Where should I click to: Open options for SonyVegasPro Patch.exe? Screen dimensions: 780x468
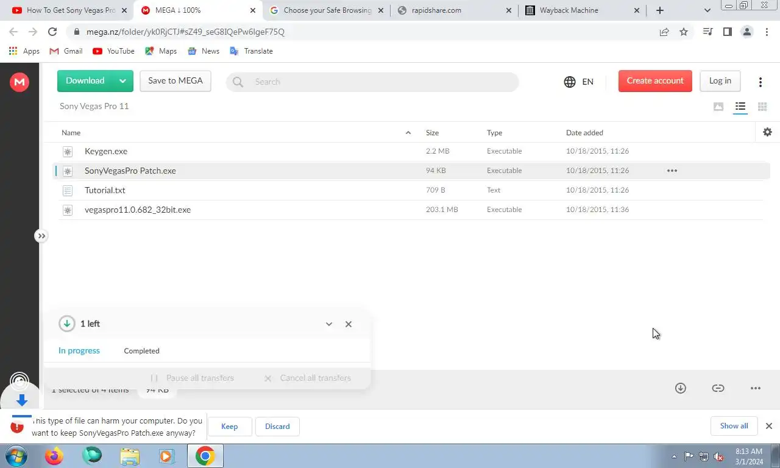pos(672,171)
